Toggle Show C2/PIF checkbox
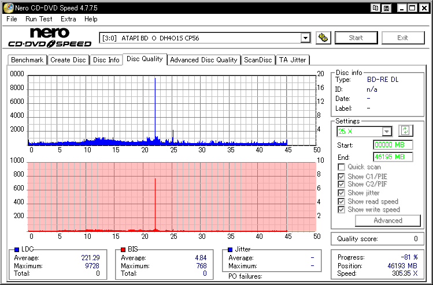The width and height of the screenshot is (433, 285). 341,184
